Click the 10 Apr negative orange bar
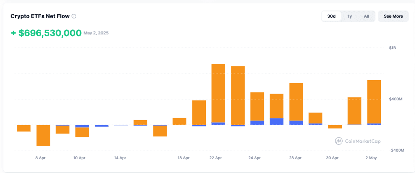 click(82, 132)
